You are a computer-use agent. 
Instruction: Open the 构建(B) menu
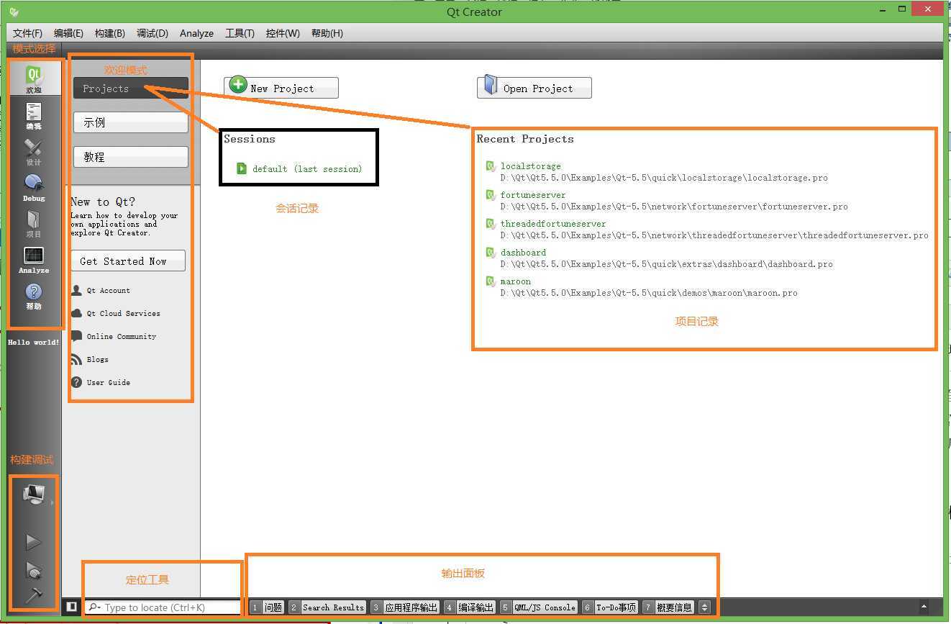coord(110,33)
